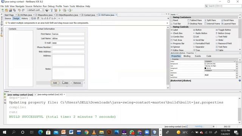Click the Phone Number text field
The height and width of the screenshot is (136, 242).
[x=68, y=47]
